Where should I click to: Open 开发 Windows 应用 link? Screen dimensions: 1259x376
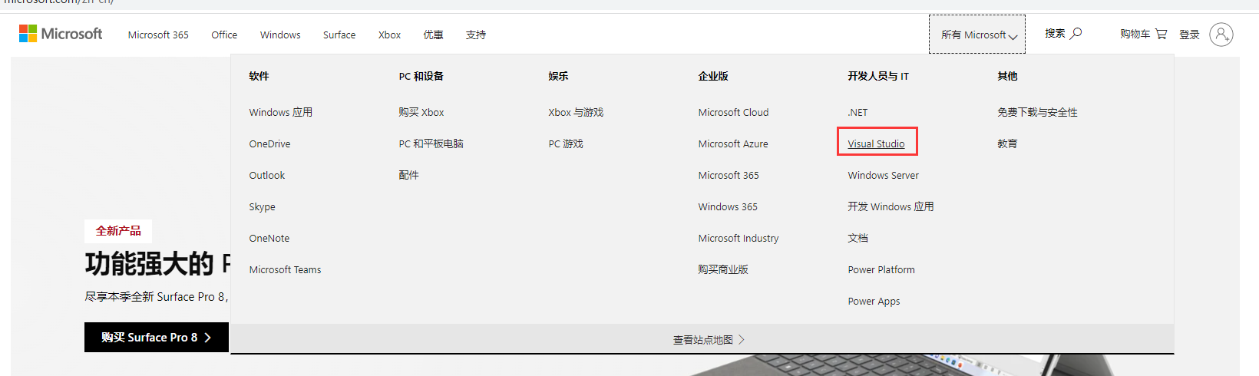[x=891, y=206]
